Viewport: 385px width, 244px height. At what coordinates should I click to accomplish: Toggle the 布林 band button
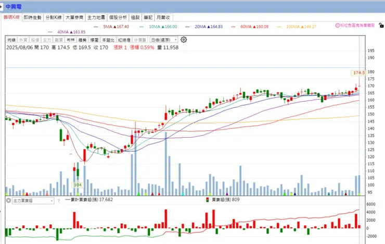(70, 40)
